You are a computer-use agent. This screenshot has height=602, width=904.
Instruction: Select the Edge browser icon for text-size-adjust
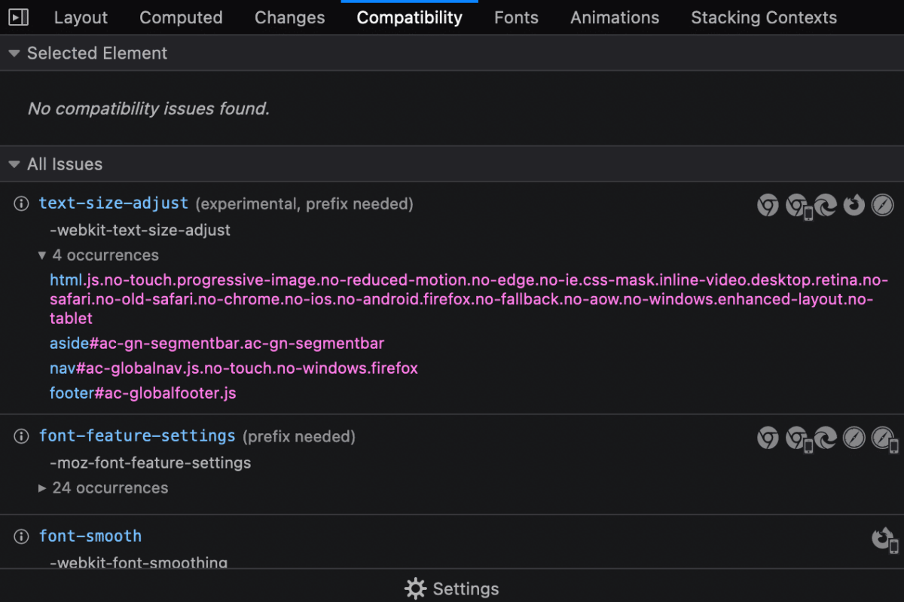tap(825, 204)
